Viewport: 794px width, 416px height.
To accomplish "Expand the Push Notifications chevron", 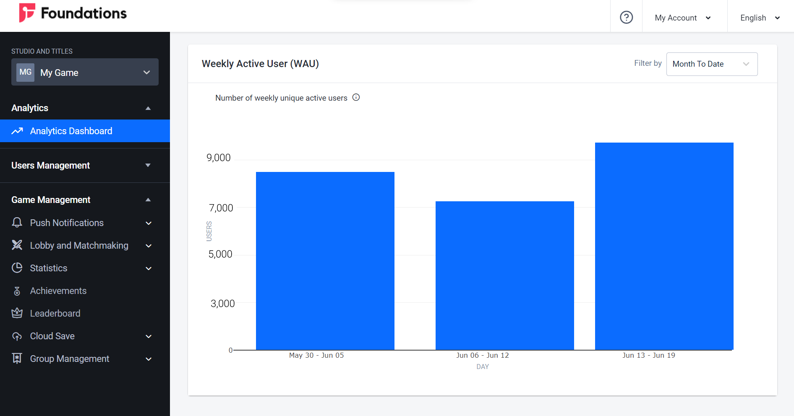I will (149, 223).
